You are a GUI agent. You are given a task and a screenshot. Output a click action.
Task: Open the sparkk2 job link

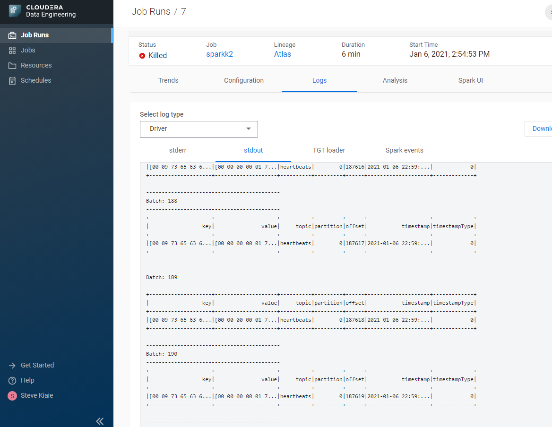tap(220, 54)
